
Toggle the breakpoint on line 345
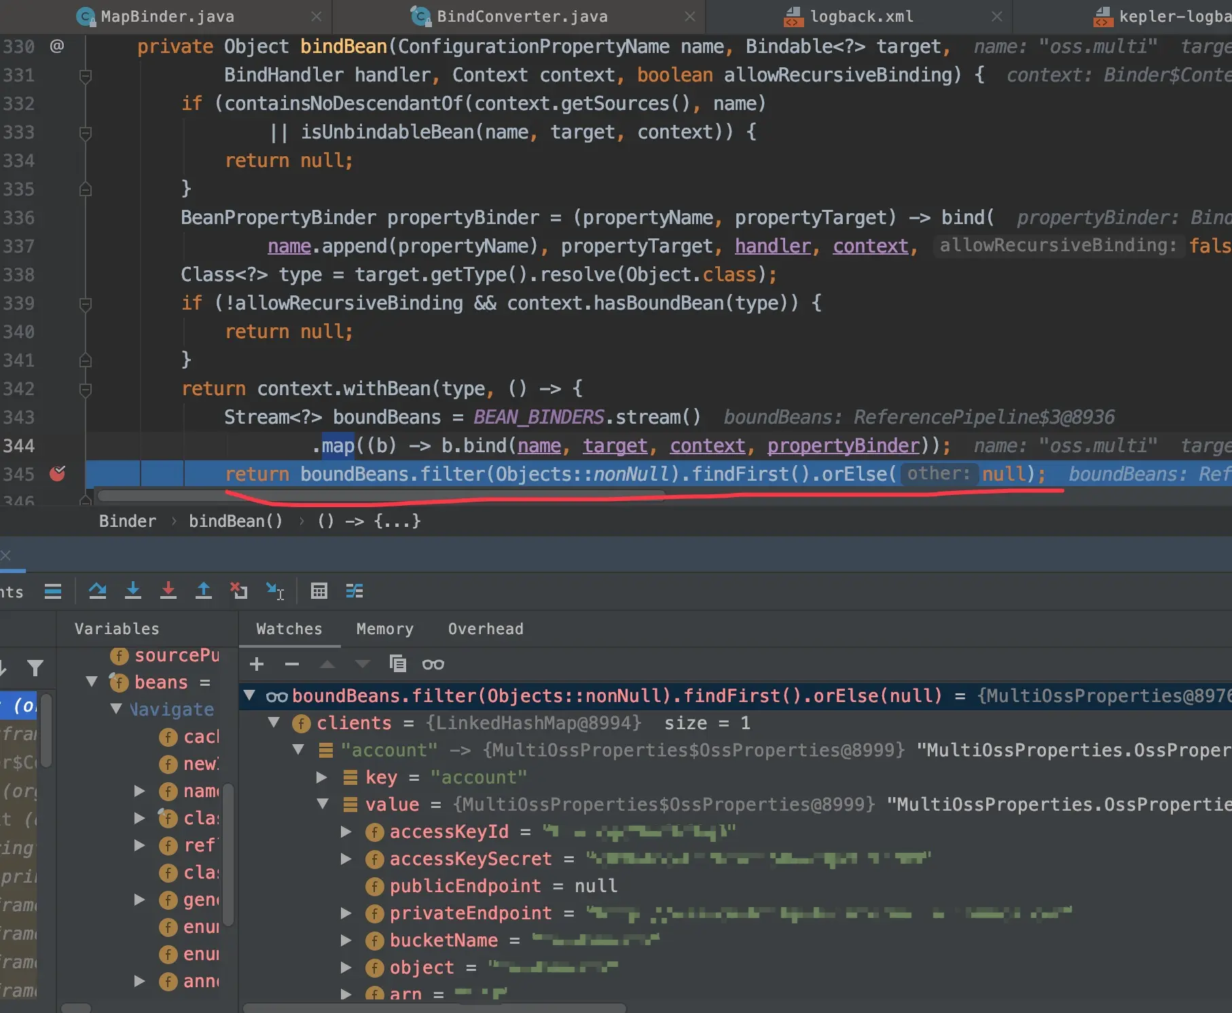(x=58, y=473)
